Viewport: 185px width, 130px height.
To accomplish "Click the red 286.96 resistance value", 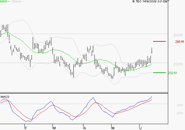I will pyautogui.click(x=179, y=42).
